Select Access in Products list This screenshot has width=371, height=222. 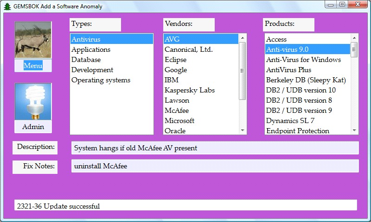307,39
